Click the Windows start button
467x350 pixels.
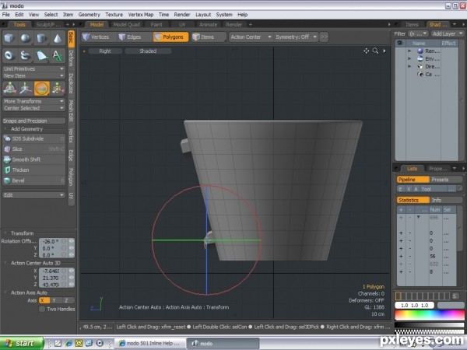[x=22, y=343]
